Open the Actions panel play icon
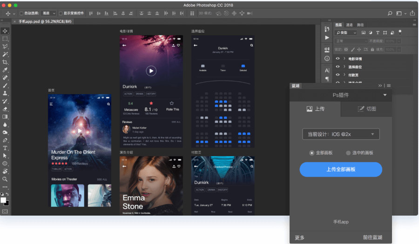Viewport: 419px width, 244px height. [327, 38]
